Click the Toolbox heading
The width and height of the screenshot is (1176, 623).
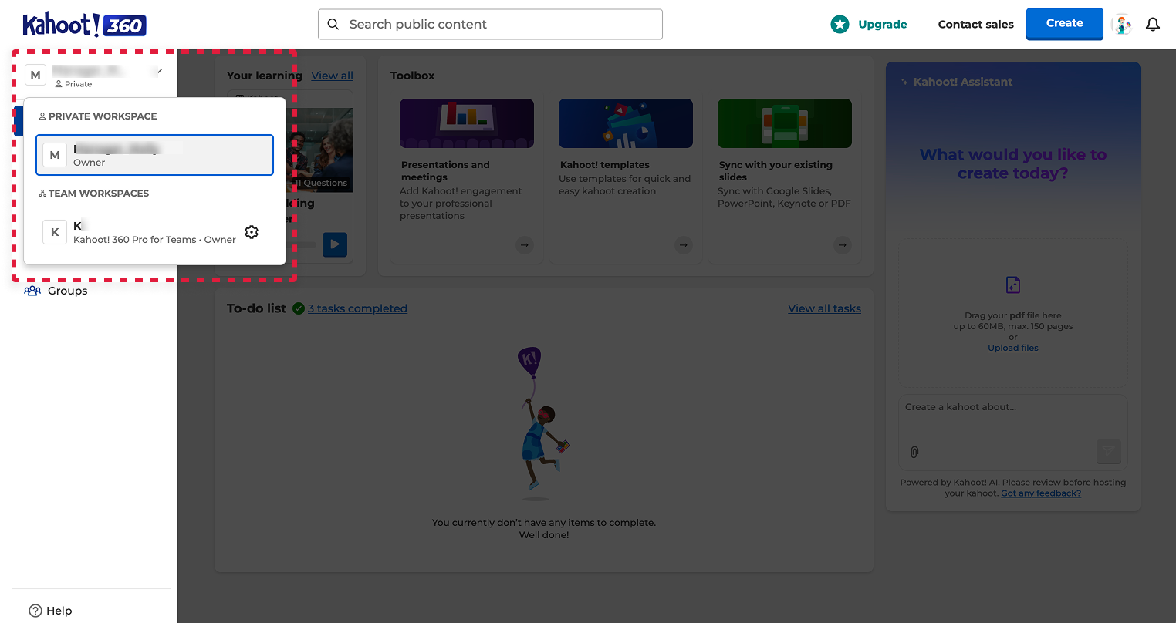[x=413, y=76]
